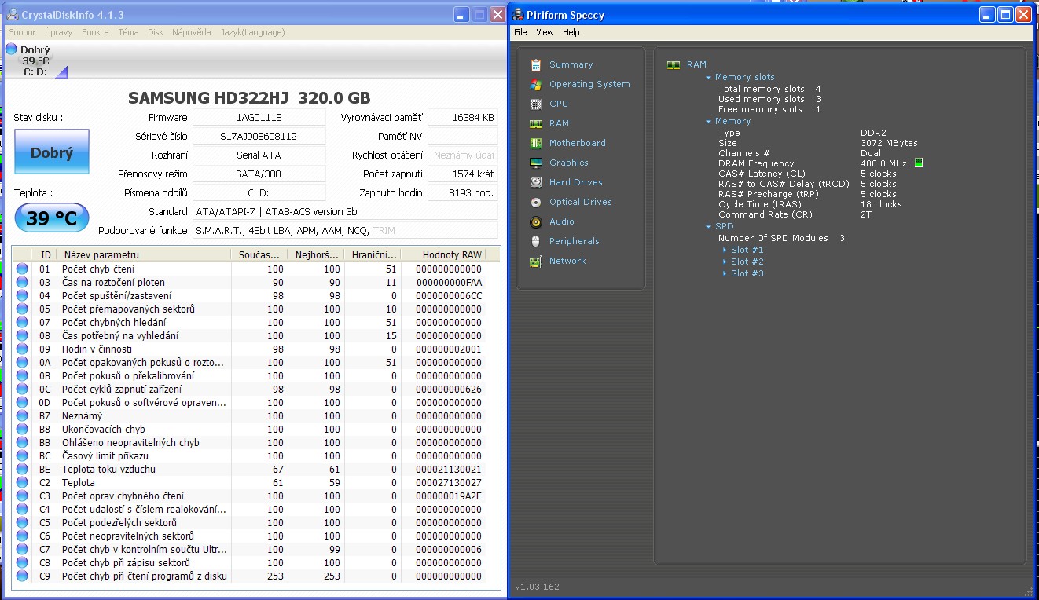
Task: Click the RAM header icon in details panel
Action: pyautogui.click(x=674, y=64)
